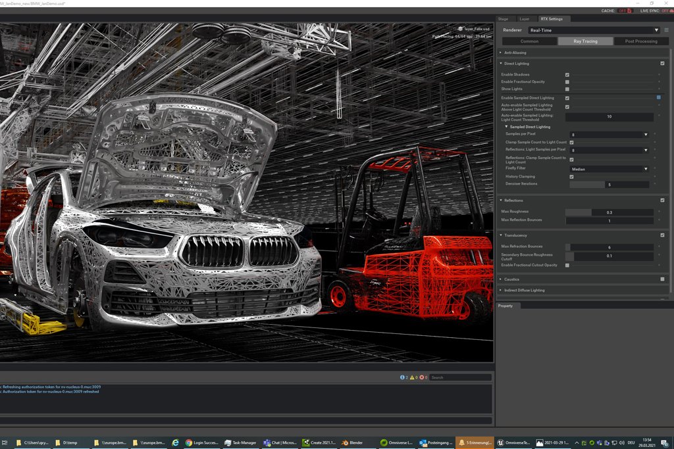This screenshot has height=449, width=674.
Task: Select the Common settings button
Action: [529, 41]
